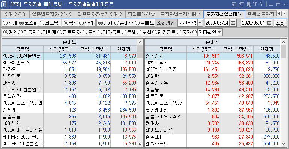Select the 삼성SDI row
289x149 pixels.
[x=212, y=137]
